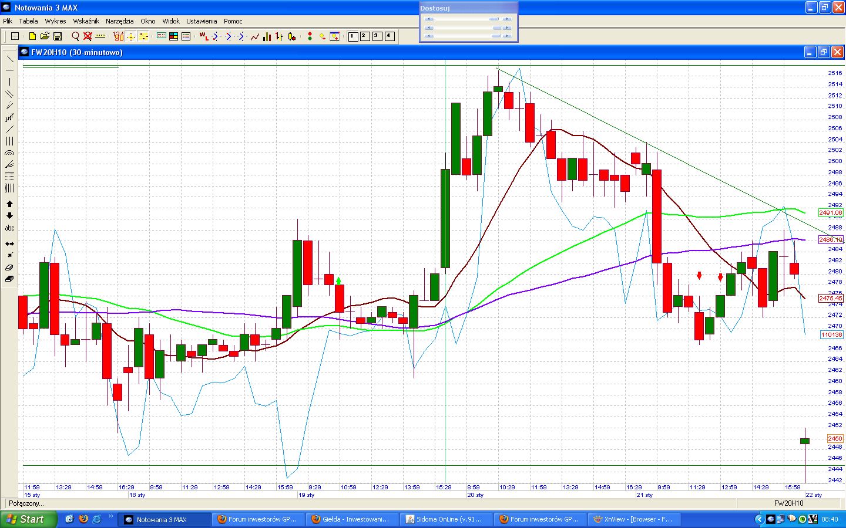Open file with the folder icon
The height and width of the screenshot is (528, 846).
tap(45, 36)
